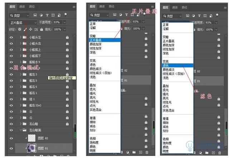The height and width of the screenshot is (158, 229).
Task: Lock layer position in left panel
Action: 30,29
